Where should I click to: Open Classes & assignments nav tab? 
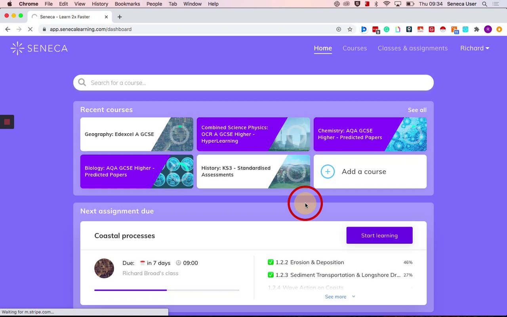[412, 48]
